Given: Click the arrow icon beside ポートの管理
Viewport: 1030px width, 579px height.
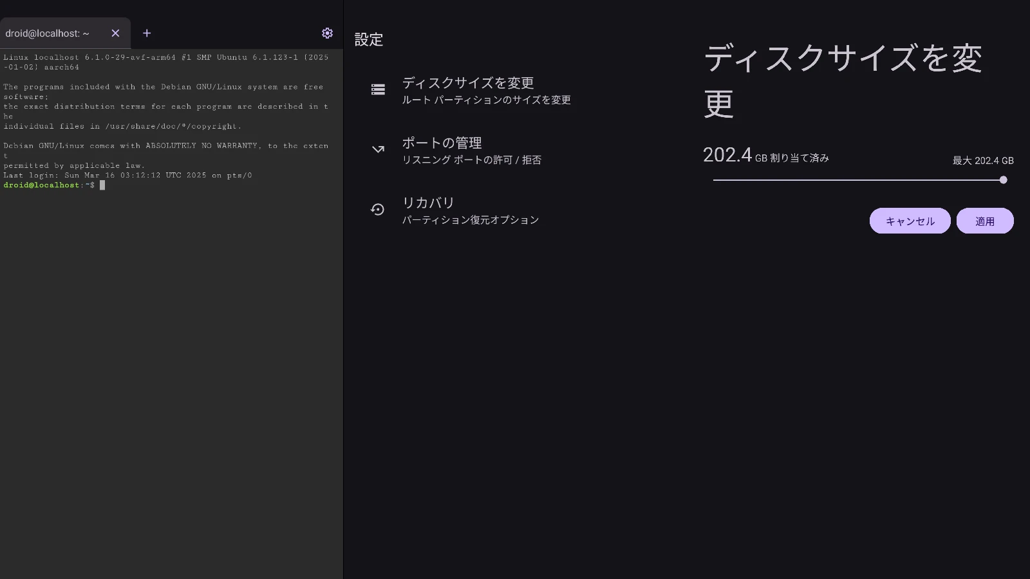Looking at the screenshot, I should click(378, 149).
